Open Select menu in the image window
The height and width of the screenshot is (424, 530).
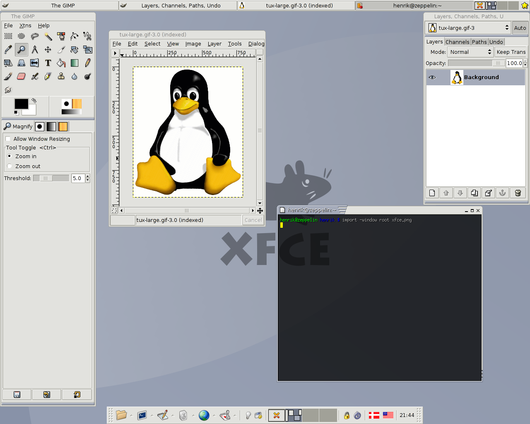pos(152,43)
